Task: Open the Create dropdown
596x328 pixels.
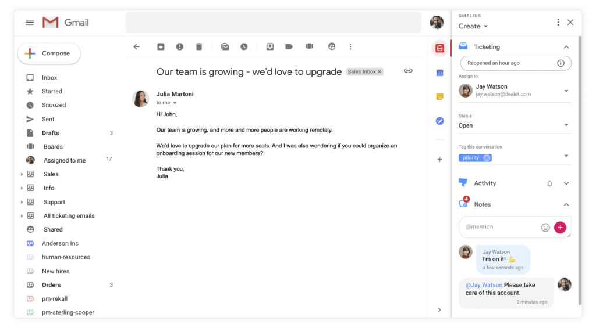Action: pyautogui.click(x=473, y=26)
